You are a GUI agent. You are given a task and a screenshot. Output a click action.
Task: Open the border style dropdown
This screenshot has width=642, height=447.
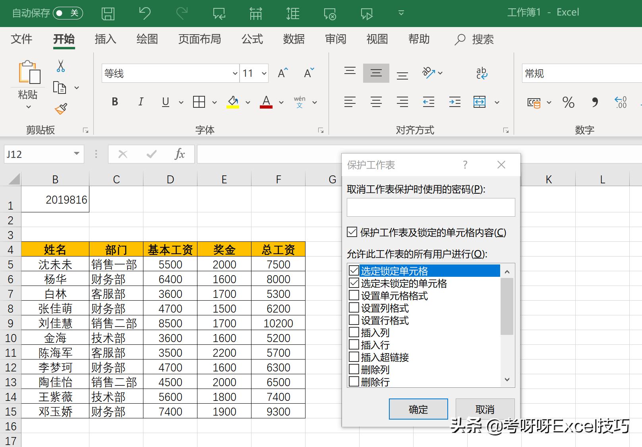215,102
